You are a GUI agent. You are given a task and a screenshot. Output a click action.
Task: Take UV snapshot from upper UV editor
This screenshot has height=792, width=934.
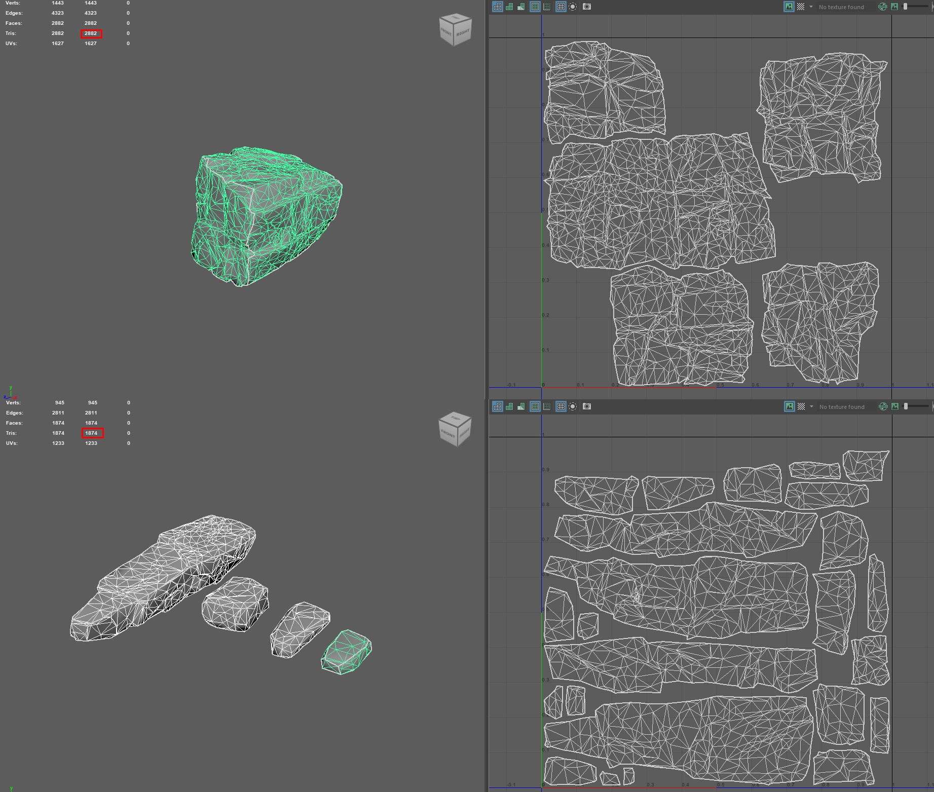(x=587, y=7)
